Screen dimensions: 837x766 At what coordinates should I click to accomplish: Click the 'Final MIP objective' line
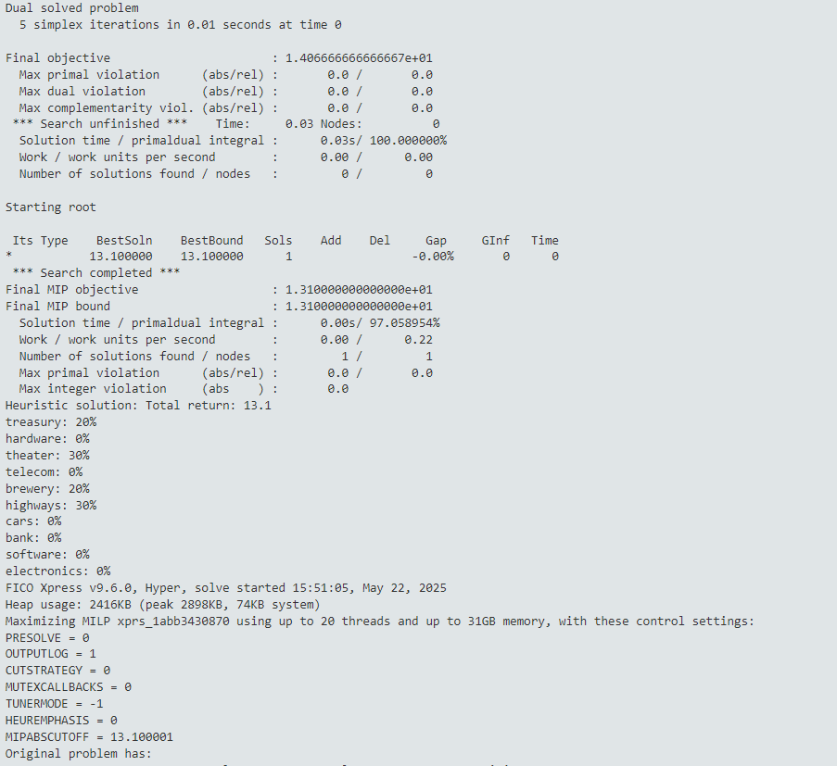tap(71, 290)
